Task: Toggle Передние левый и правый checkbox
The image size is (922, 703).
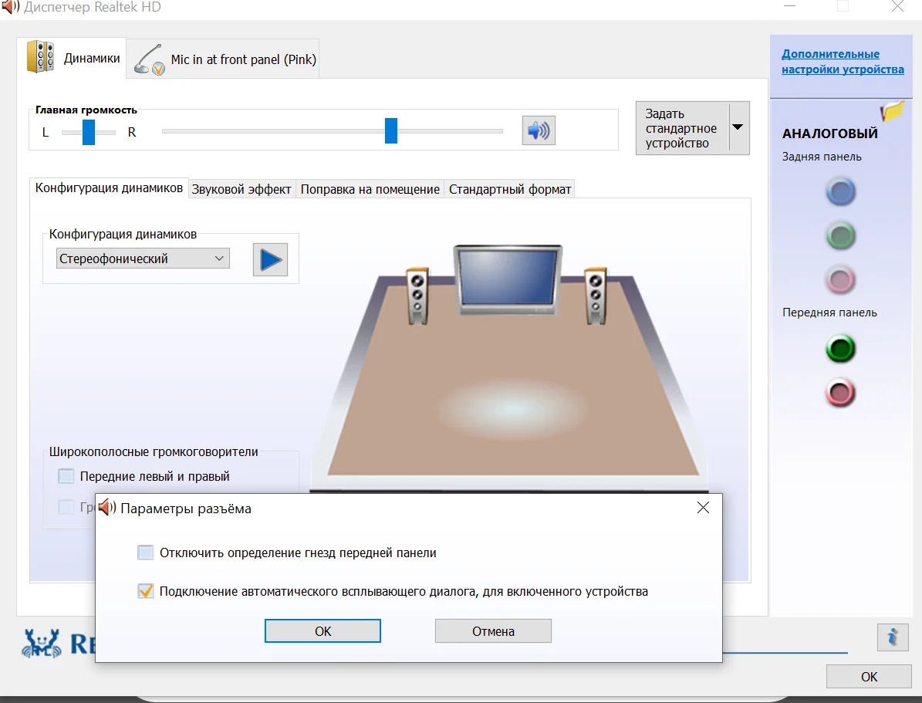Action: click(66, 476)
